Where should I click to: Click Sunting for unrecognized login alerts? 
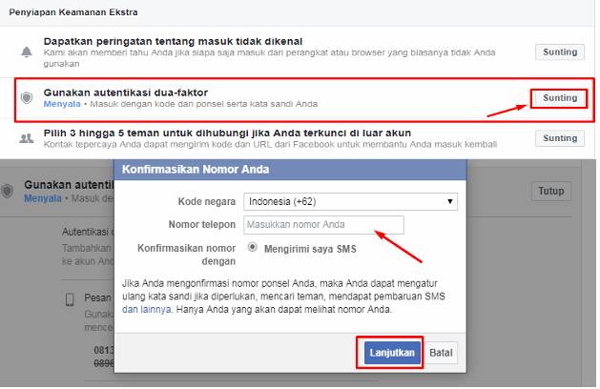coord(559,51)
